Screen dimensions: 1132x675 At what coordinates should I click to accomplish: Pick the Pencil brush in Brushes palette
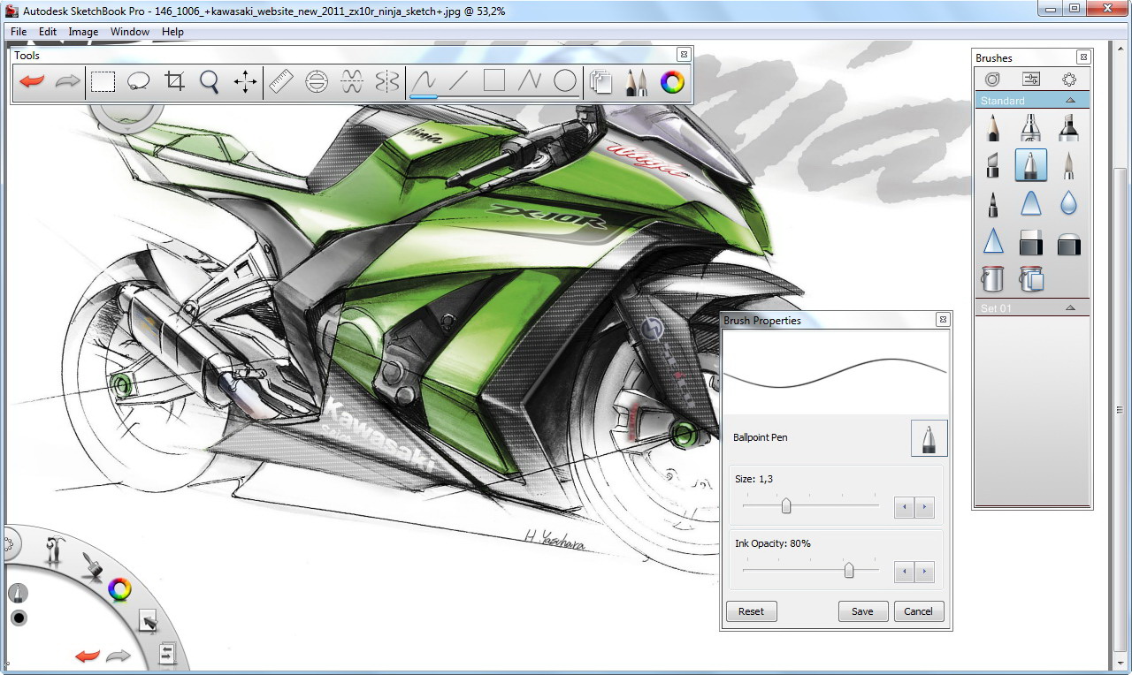pyautogui.click(x=992, y=127)
